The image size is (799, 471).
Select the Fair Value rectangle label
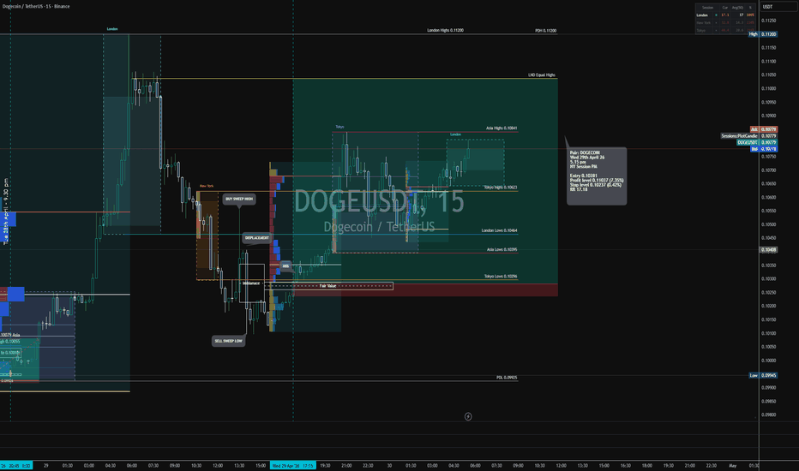(328, 286)
